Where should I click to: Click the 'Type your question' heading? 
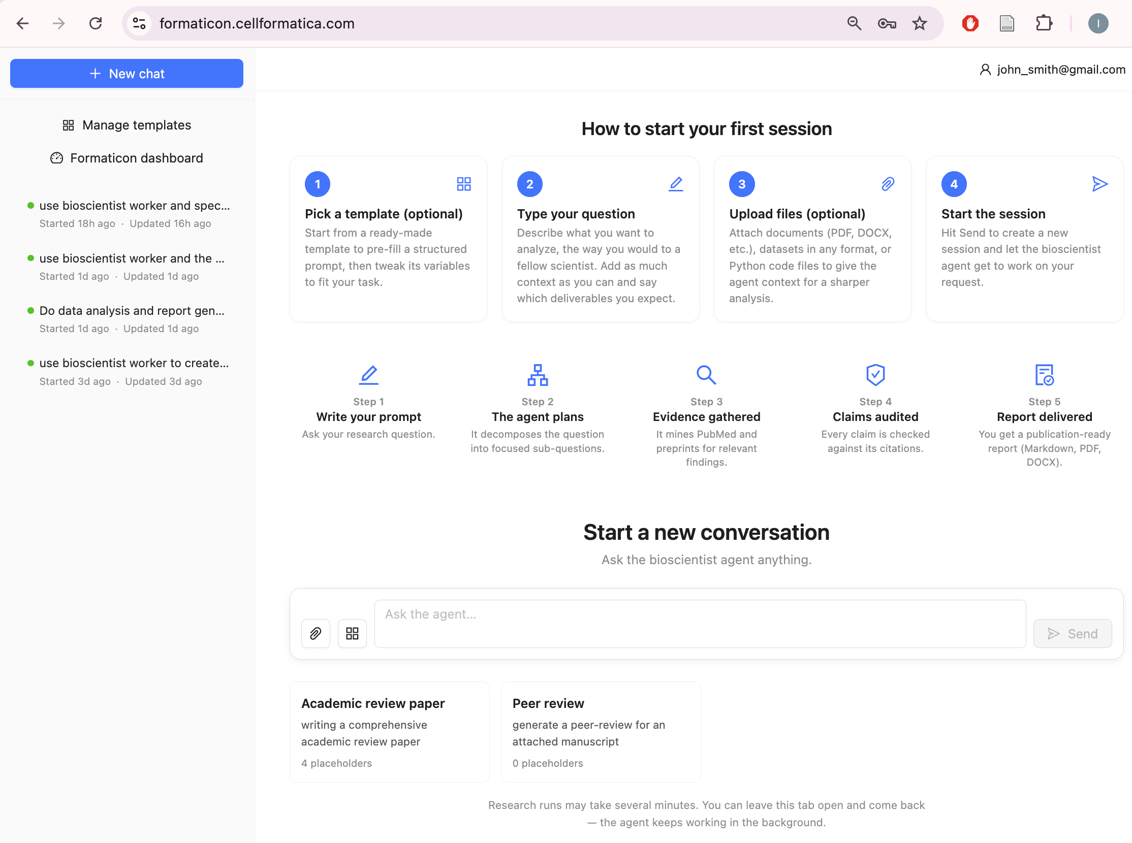[576, 214]
